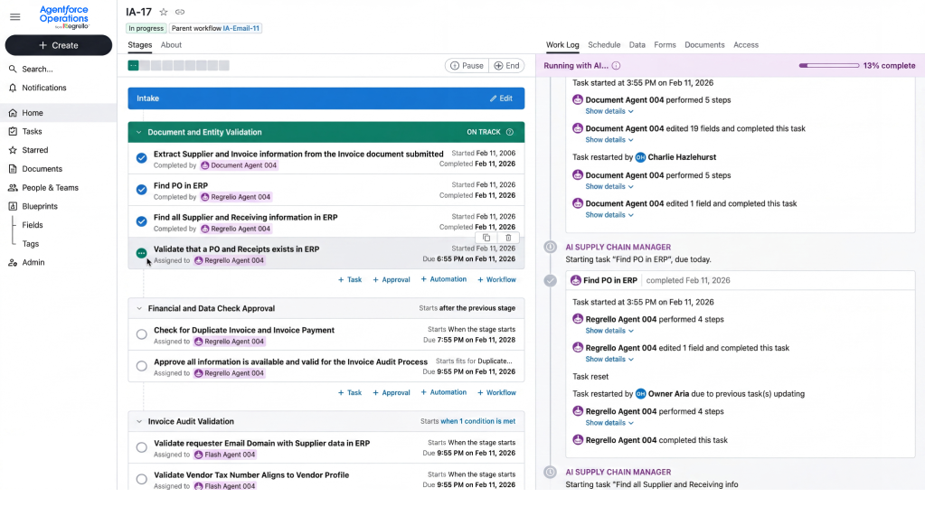Viewport: 925px width, 516px height.
Task: Show details for Document Agent 004 edited 19 fields
Action: tap(609, 140)
